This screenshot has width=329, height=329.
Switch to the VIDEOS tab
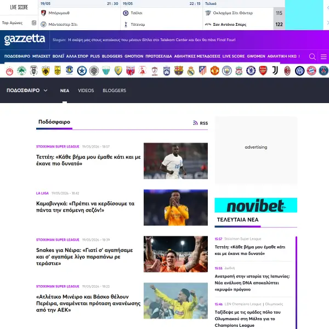(x=86, y=90)
